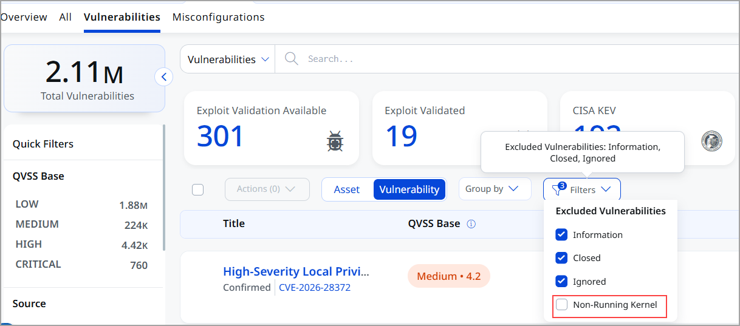Click the bug icon on Exploit Validation Available

[x=335, y=141]
